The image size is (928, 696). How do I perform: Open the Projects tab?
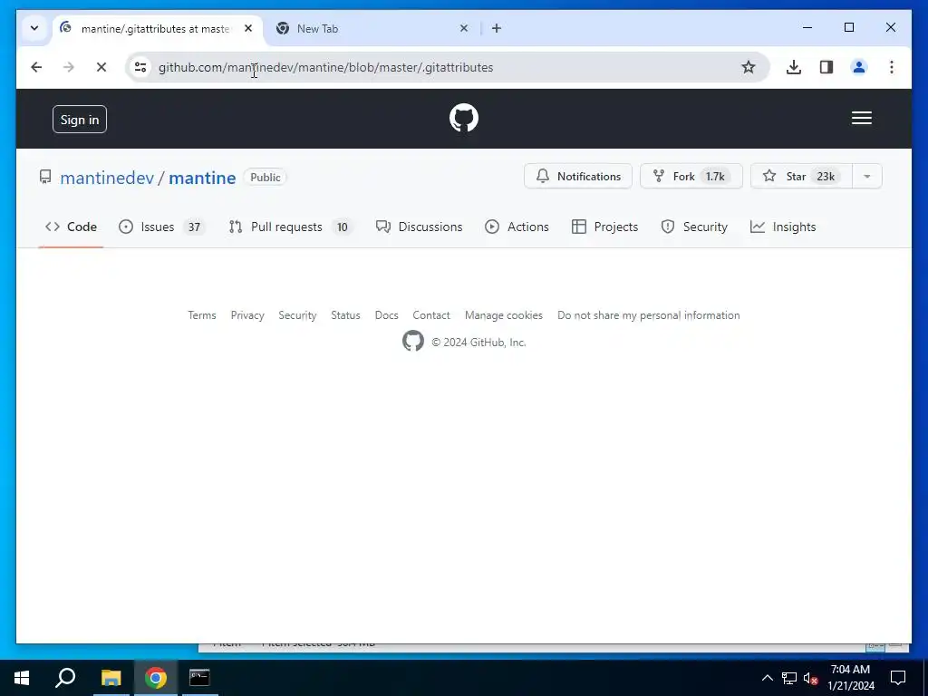coord(604,227)
